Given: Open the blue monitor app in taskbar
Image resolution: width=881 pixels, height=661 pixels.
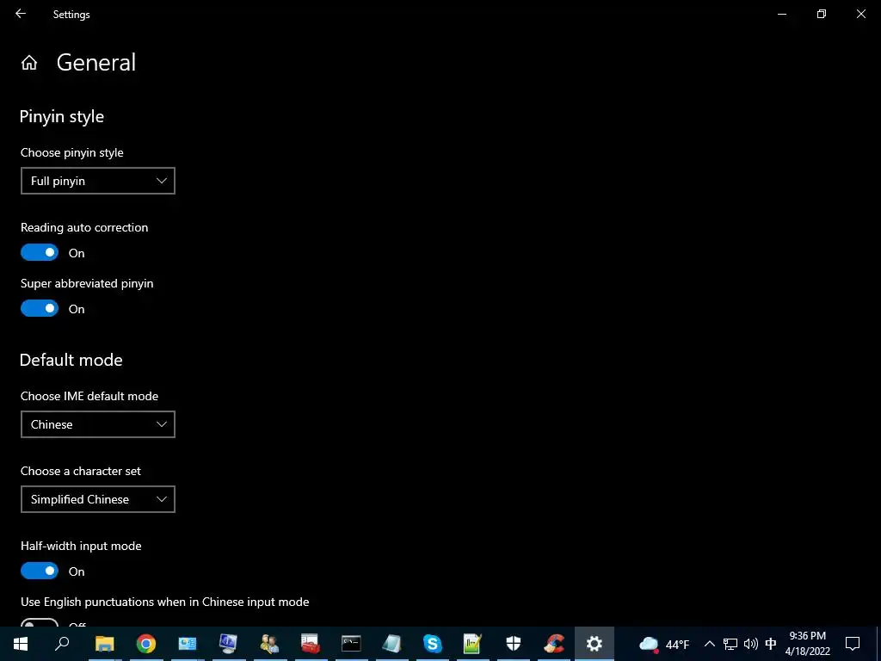Looking at the screenshot, I should pyautogui.click(x=228, y=644).
